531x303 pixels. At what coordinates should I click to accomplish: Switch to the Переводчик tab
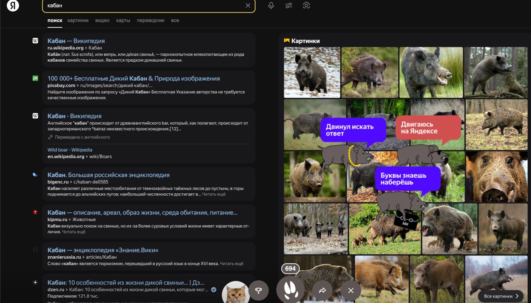(x=151, y=20)
